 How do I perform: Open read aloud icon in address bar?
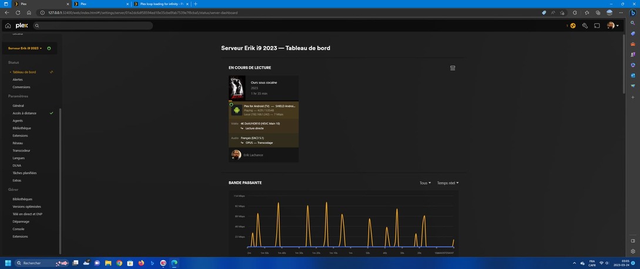pyautogui.click(x=553, y=13)
